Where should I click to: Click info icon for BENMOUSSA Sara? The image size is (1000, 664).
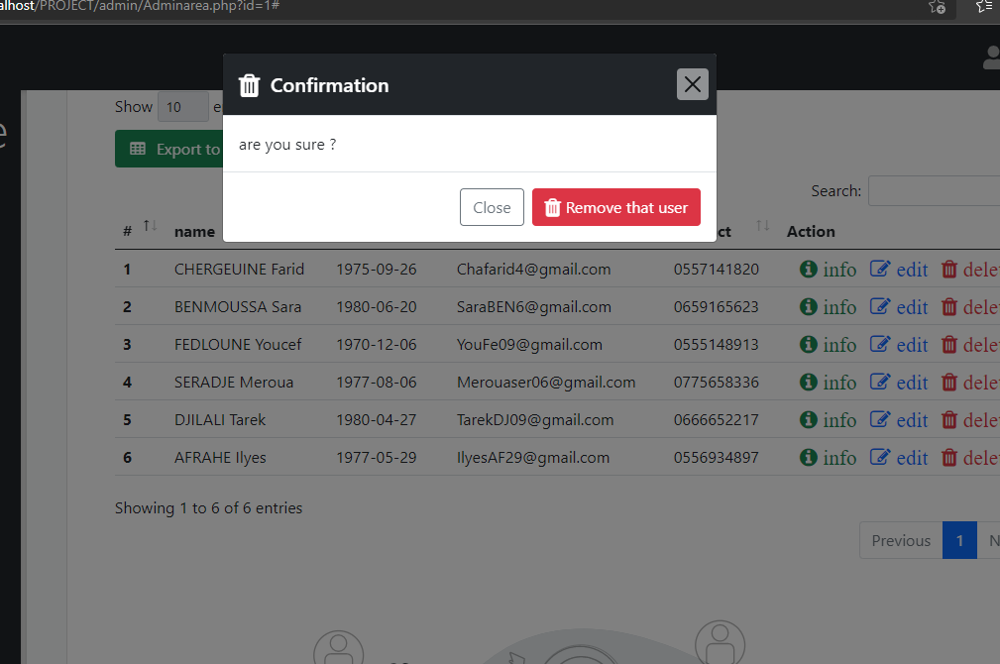[x=808, y=307]
